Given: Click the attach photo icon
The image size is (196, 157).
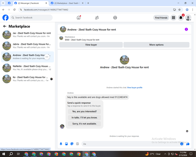Looking at the screenshot, I should (66, 144).
